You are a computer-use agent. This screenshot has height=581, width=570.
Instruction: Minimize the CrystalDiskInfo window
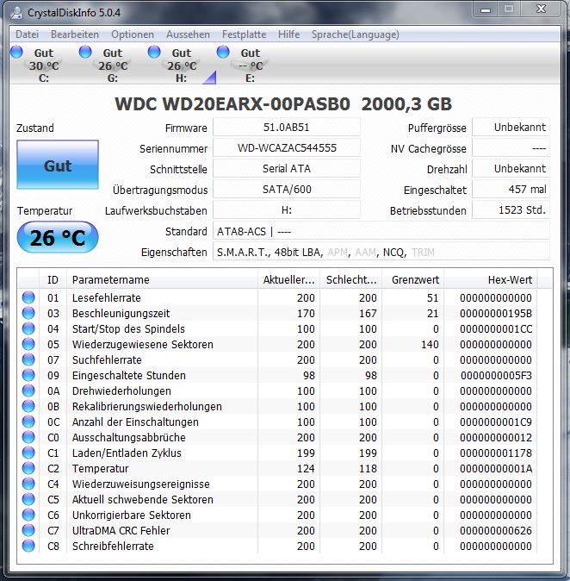(x=486, y=10)
